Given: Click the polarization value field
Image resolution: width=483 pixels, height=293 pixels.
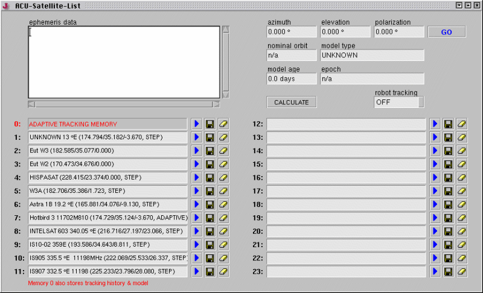Looking at the screenshot, I should (398, 33).
